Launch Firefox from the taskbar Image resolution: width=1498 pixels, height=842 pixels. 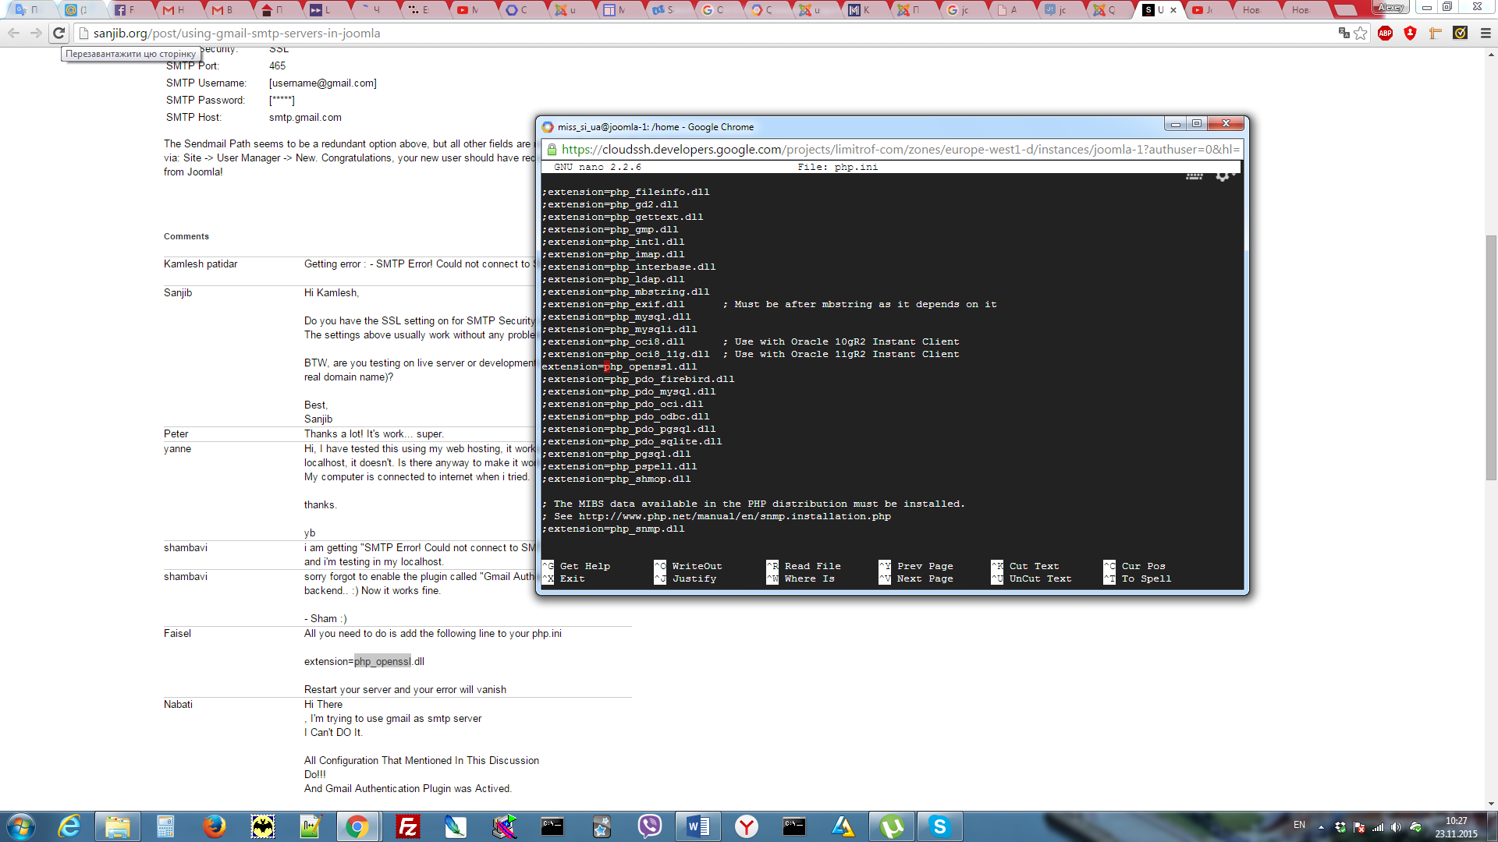point(214,826)
